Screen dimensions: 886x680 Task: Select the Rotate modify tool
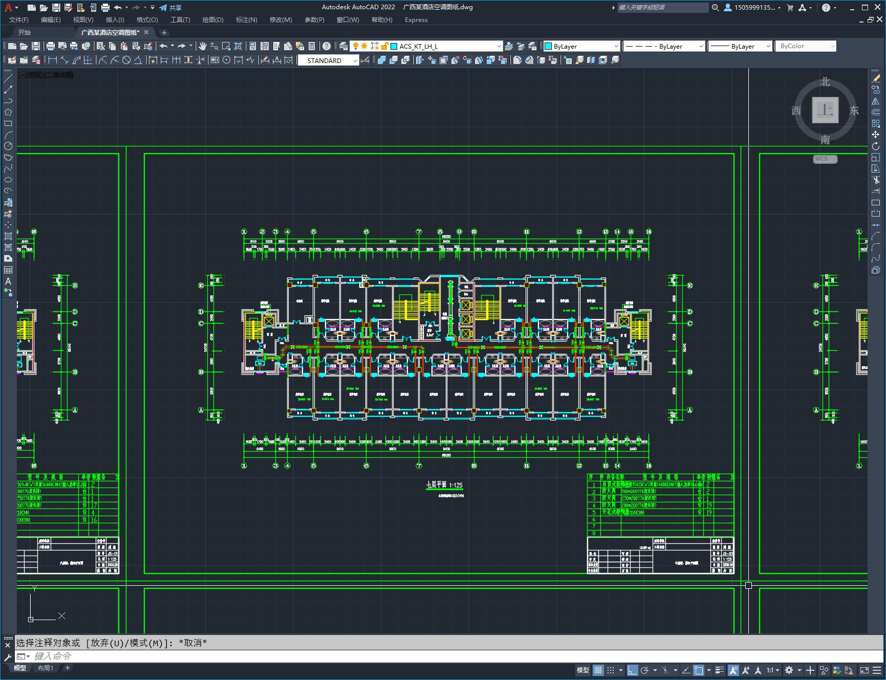click(x=876, y=146)
